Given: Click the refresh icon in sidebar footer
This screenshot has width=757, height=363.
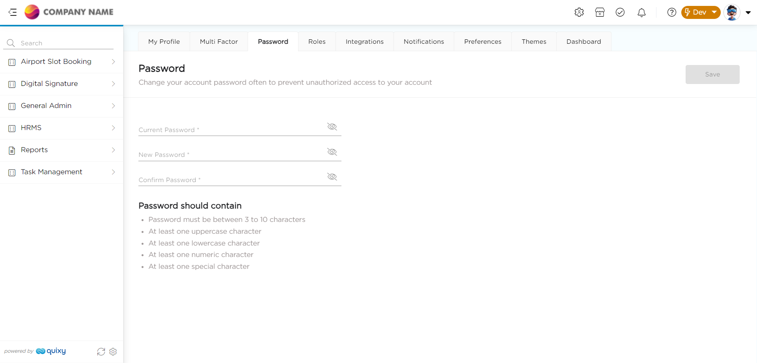Looking at the screenshot, I should 101,352.
